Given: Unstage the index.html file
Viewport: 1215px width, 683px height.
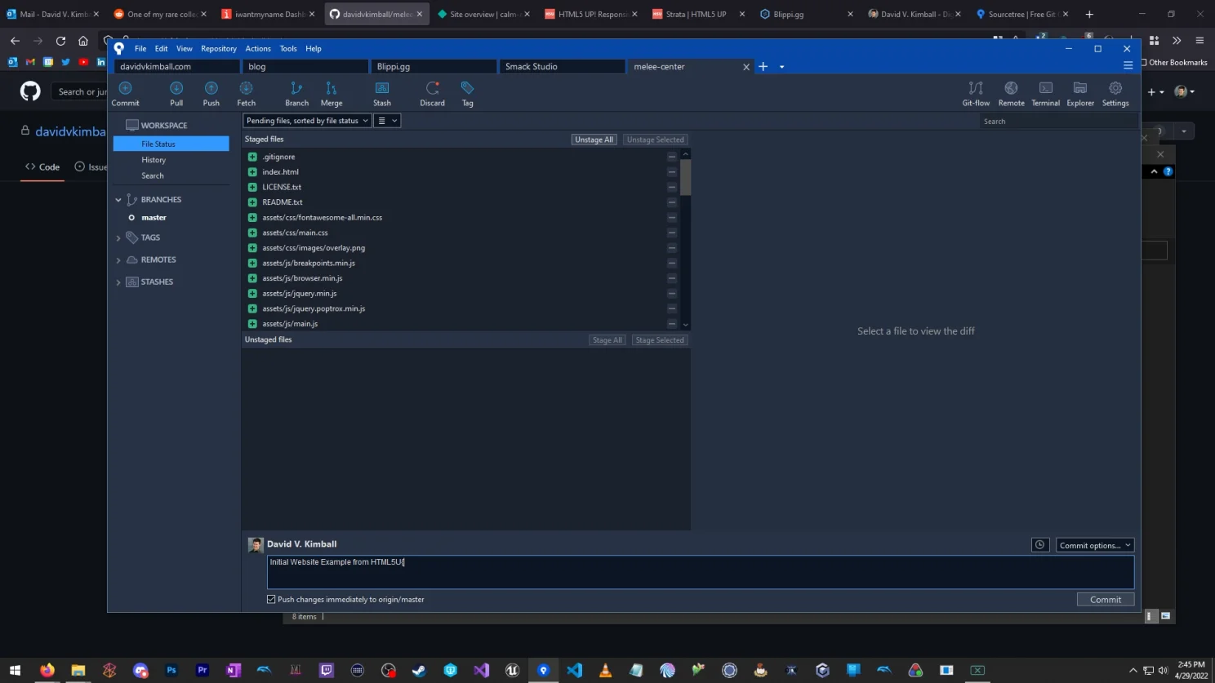Looking at the screenshot, I should tap(671, 171).
